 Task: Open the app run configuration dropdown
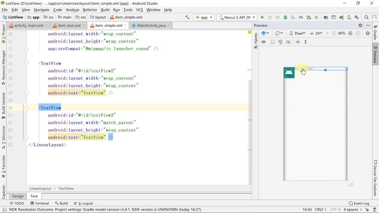coord(204,17)
